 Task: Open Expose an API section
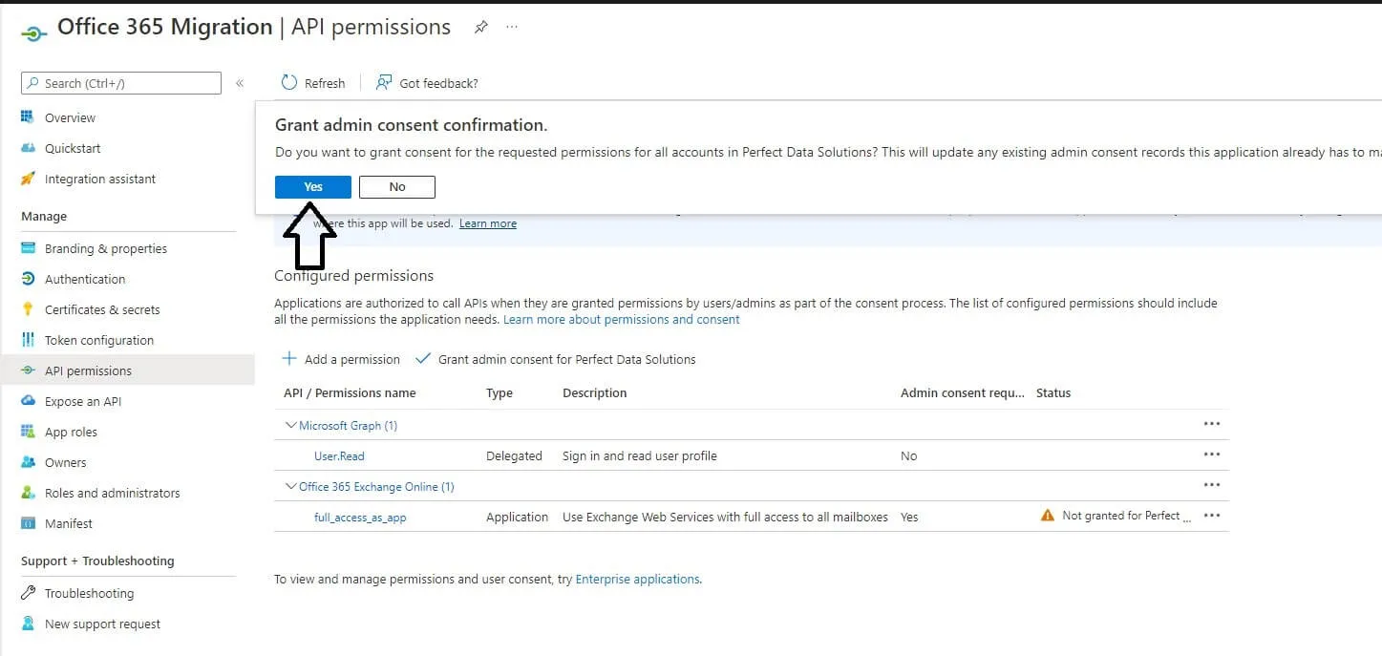coord(83,401)
